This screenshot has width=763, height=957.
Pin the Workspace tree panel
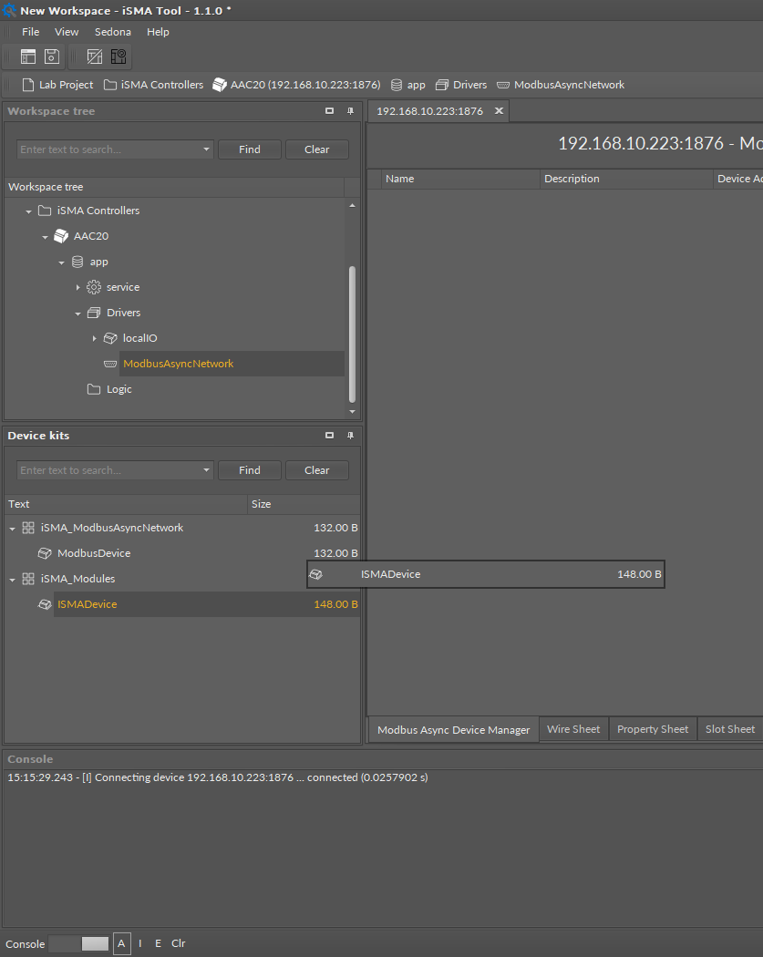click(350, 111)
